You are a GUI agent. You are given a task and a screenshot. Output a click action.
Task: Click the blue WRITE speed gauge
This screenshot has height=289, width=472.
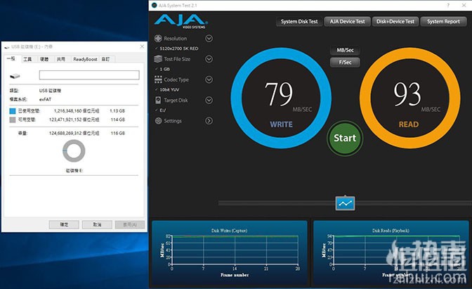coord(281,98)
